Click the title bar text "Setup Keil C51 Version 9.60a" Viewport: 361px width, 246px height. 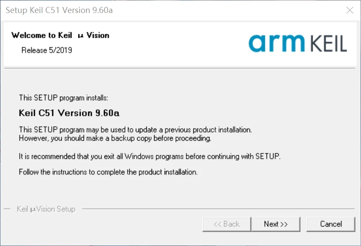(x=59, y=10)
